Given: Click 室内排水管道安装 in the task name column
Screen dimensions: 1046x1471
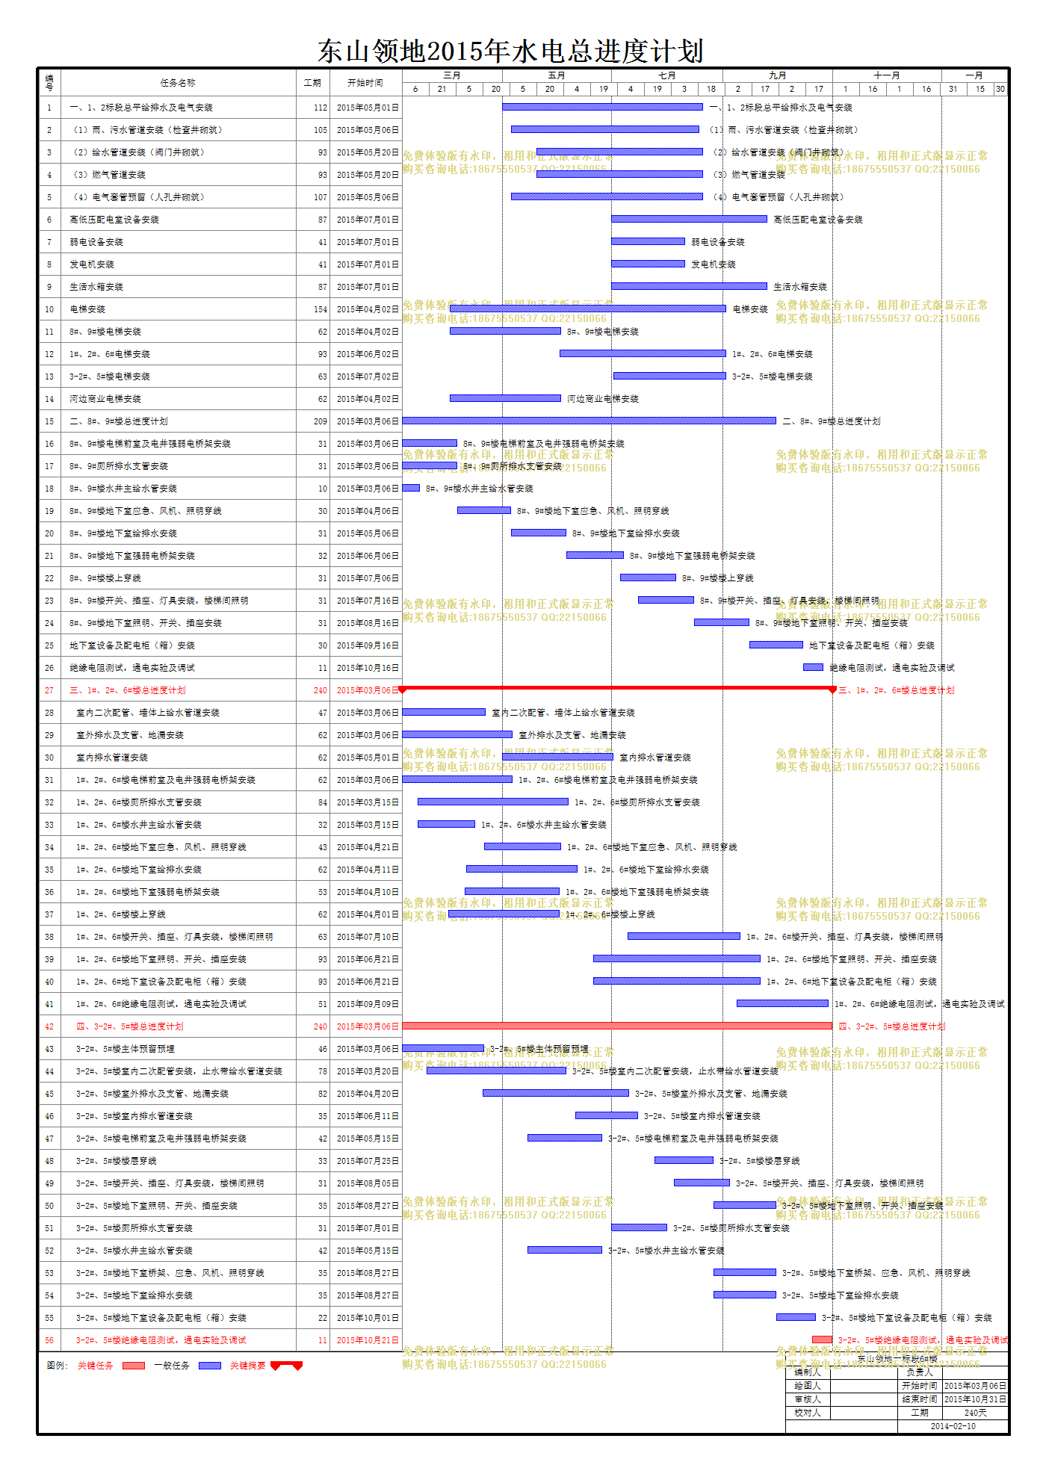Looking at the screenshot, I should pos(112,758).
